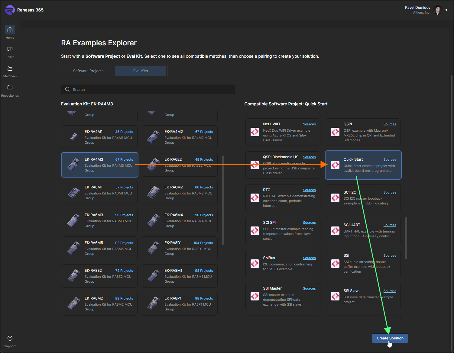Click the EK-RA8M1 board thumbnail
Viewport: 454px width, 353px height.
point(154,276)
